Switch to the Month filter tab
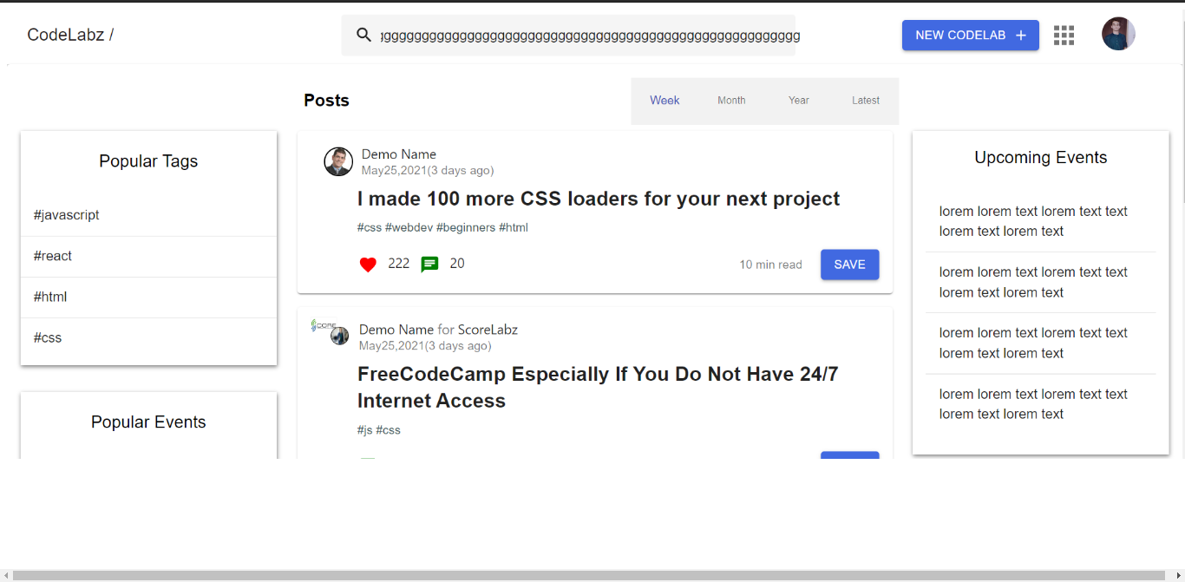Viewport: 1185px width, 582px height. point(731,101)
